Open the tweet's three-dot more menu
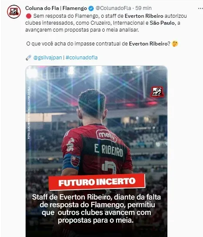The height and width of the screenshot is (237, 203). pos(200,9)
